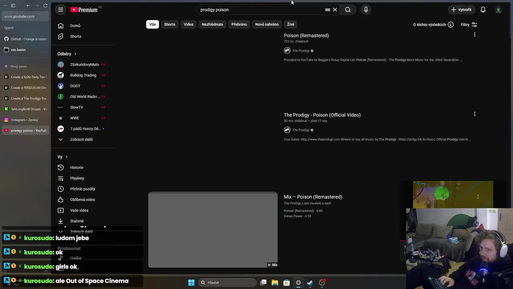Open the Vytvořit create menu
Screen dimensions: 513x289
(461, 10)
